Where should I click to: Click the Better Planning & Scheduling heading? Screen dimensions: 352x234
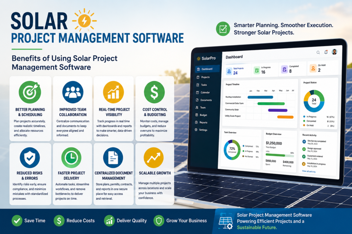pos(30,112)
